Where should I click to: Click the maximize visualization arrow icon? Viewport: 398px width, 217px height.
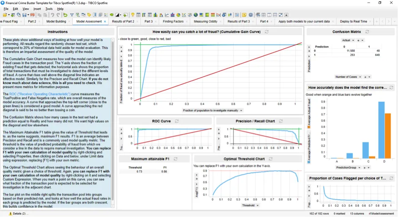[281, 15]
